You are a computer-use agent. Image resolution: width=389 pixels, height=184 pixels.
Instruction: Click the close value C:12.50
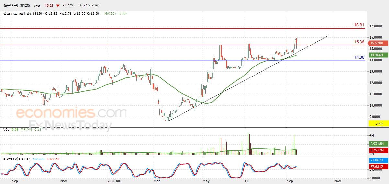pyautogui.click(x=94, y=14)
